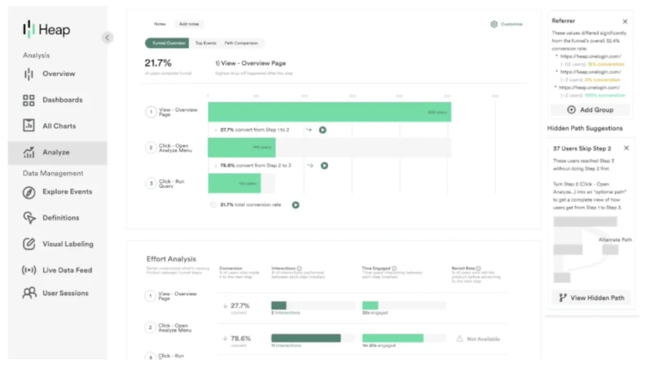Close the 37 Users Skip Step 2 suggestion

[625, 148]
